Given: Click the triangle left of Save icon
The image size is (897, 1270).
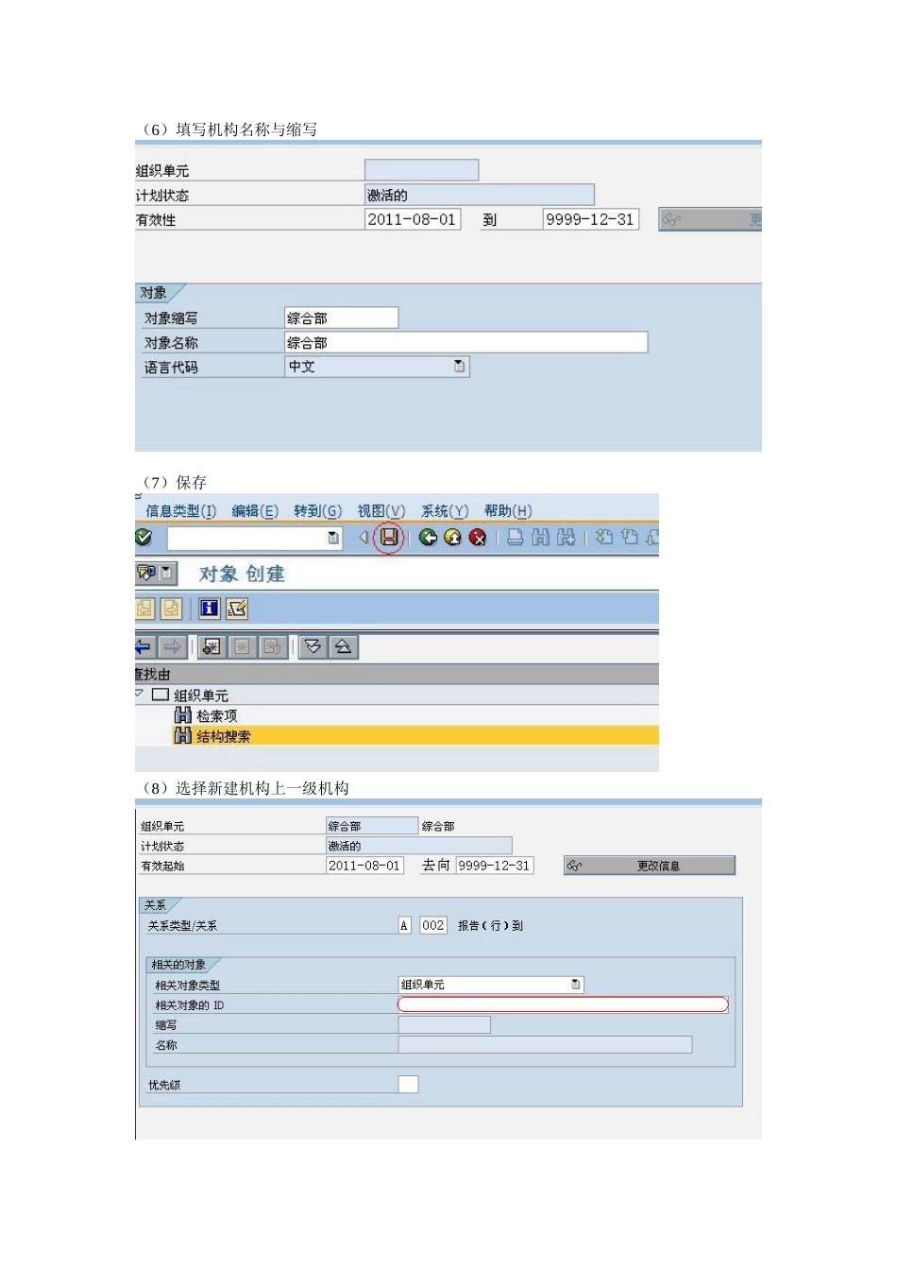Looking at the screenshot, I should pos(364,538).
